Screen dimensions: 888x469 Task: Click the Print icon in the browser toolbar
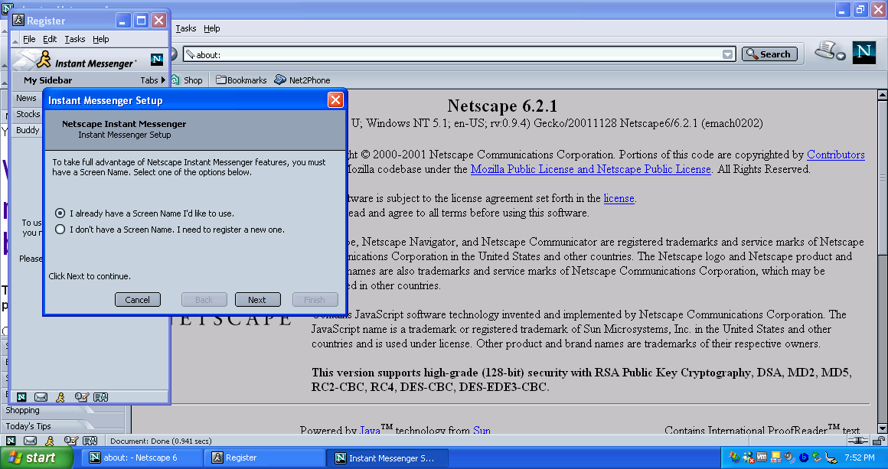[x=825, y=51]
